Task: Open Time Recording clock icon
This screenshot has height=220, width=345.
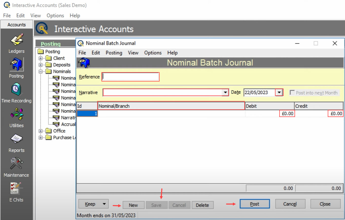Action: [16, 90]
